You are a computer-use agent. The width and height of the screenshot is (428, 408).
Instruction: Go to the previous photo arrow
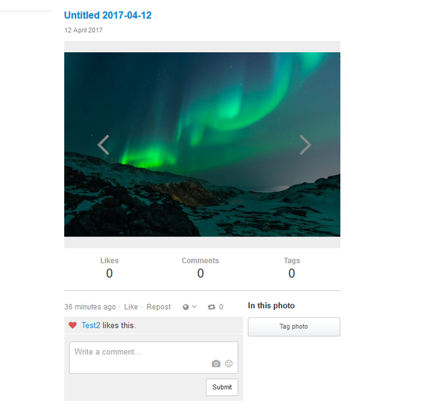[x=103, y=144]
